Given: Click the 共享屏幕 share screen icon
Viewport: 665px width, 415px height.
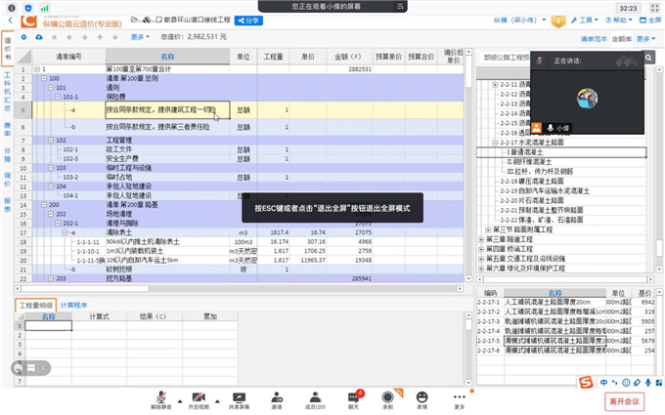Looking at the screenshot, I should 240,397.
